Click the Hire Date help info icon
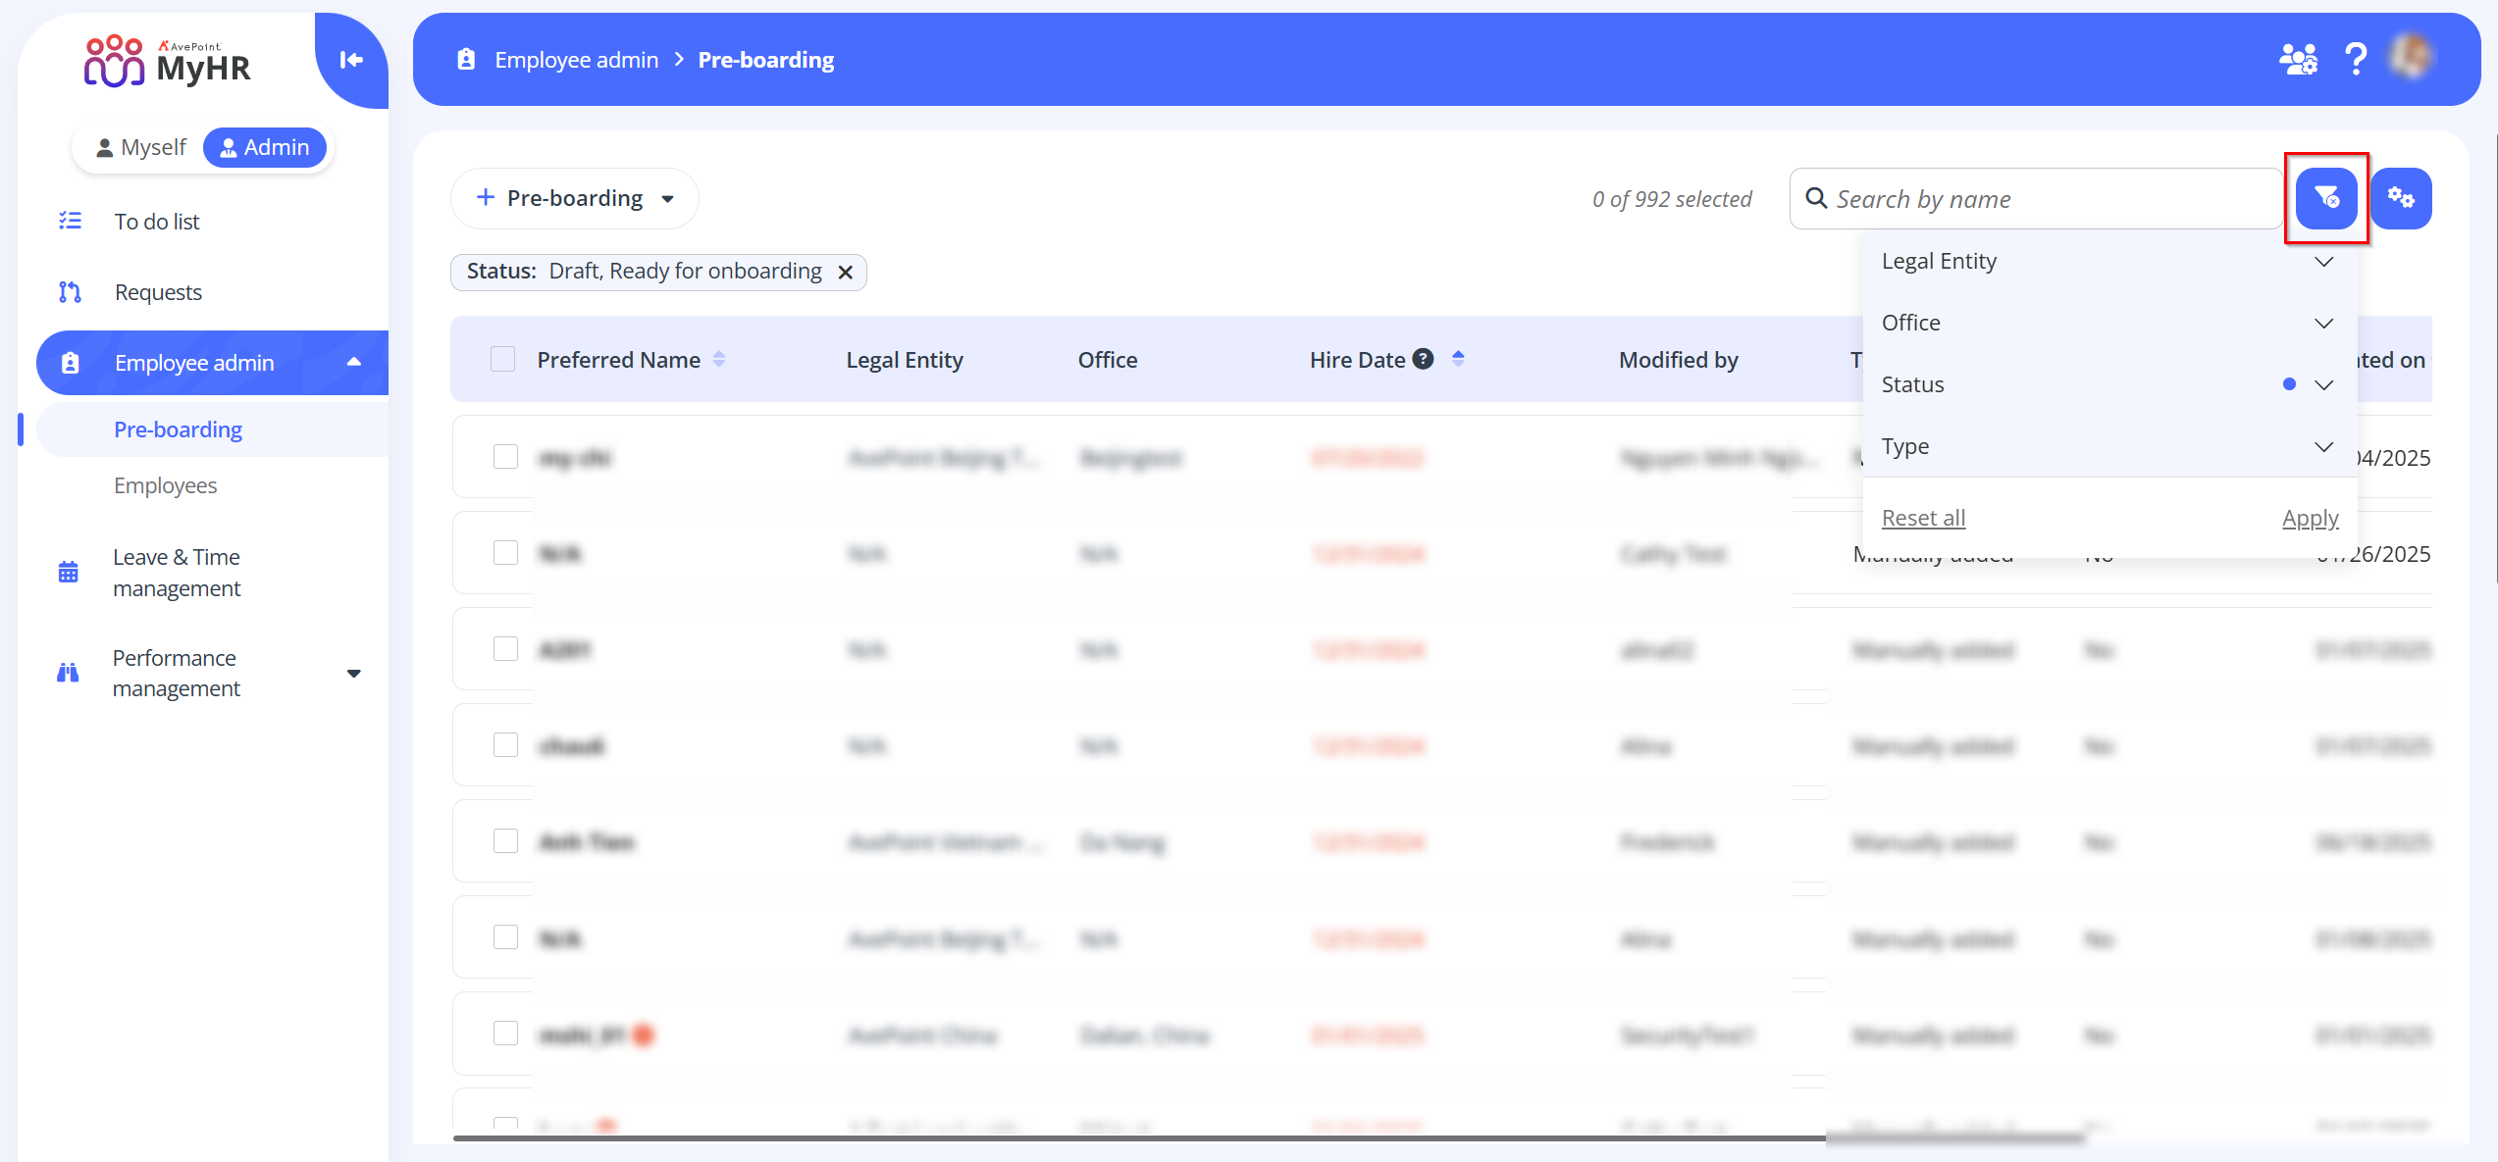The height and width of the screenshot is (1162, 2498). pos(1423,360)
